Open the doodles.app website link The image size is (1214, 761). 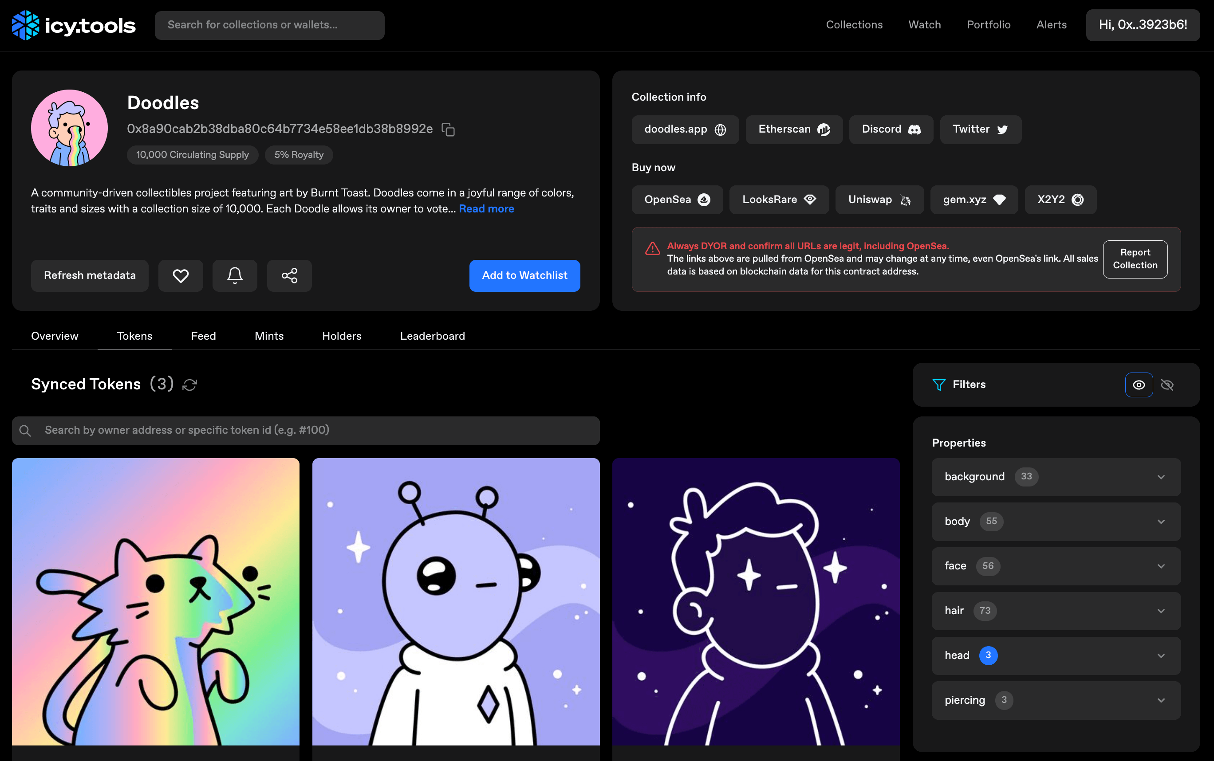tap(685, 129)
